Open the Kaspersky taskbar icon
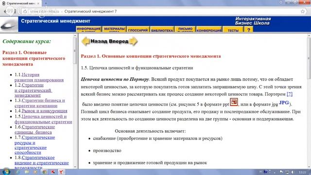The width and height of the screenshot is (311, 175). [x=53, y=172]
